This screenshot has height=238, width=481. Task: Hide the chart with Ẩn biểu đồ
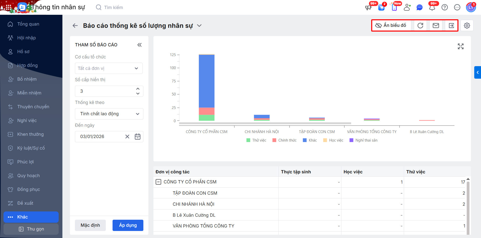391,26
